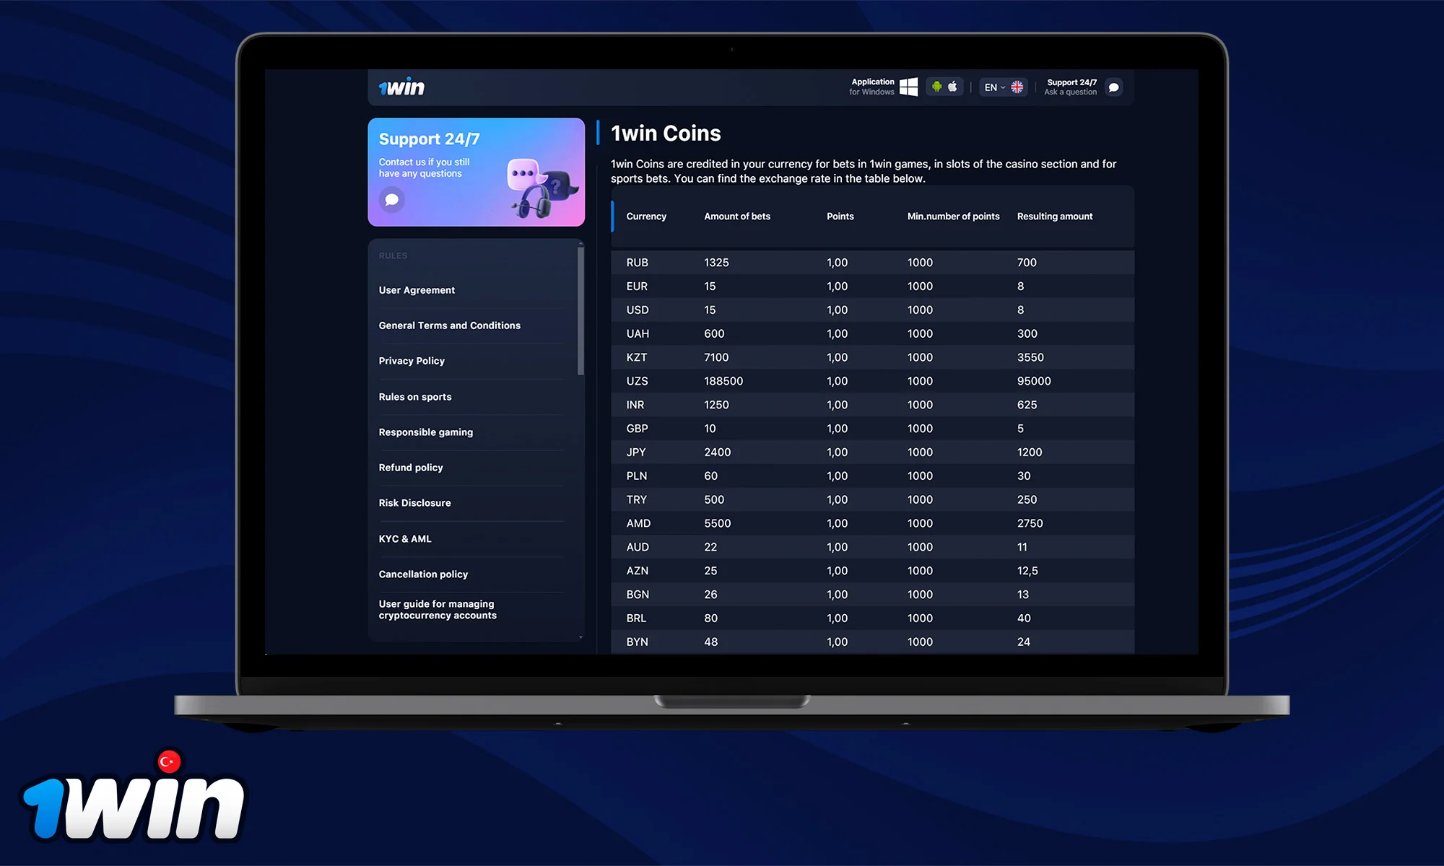Select the General Terms and Conditions item

450,325
